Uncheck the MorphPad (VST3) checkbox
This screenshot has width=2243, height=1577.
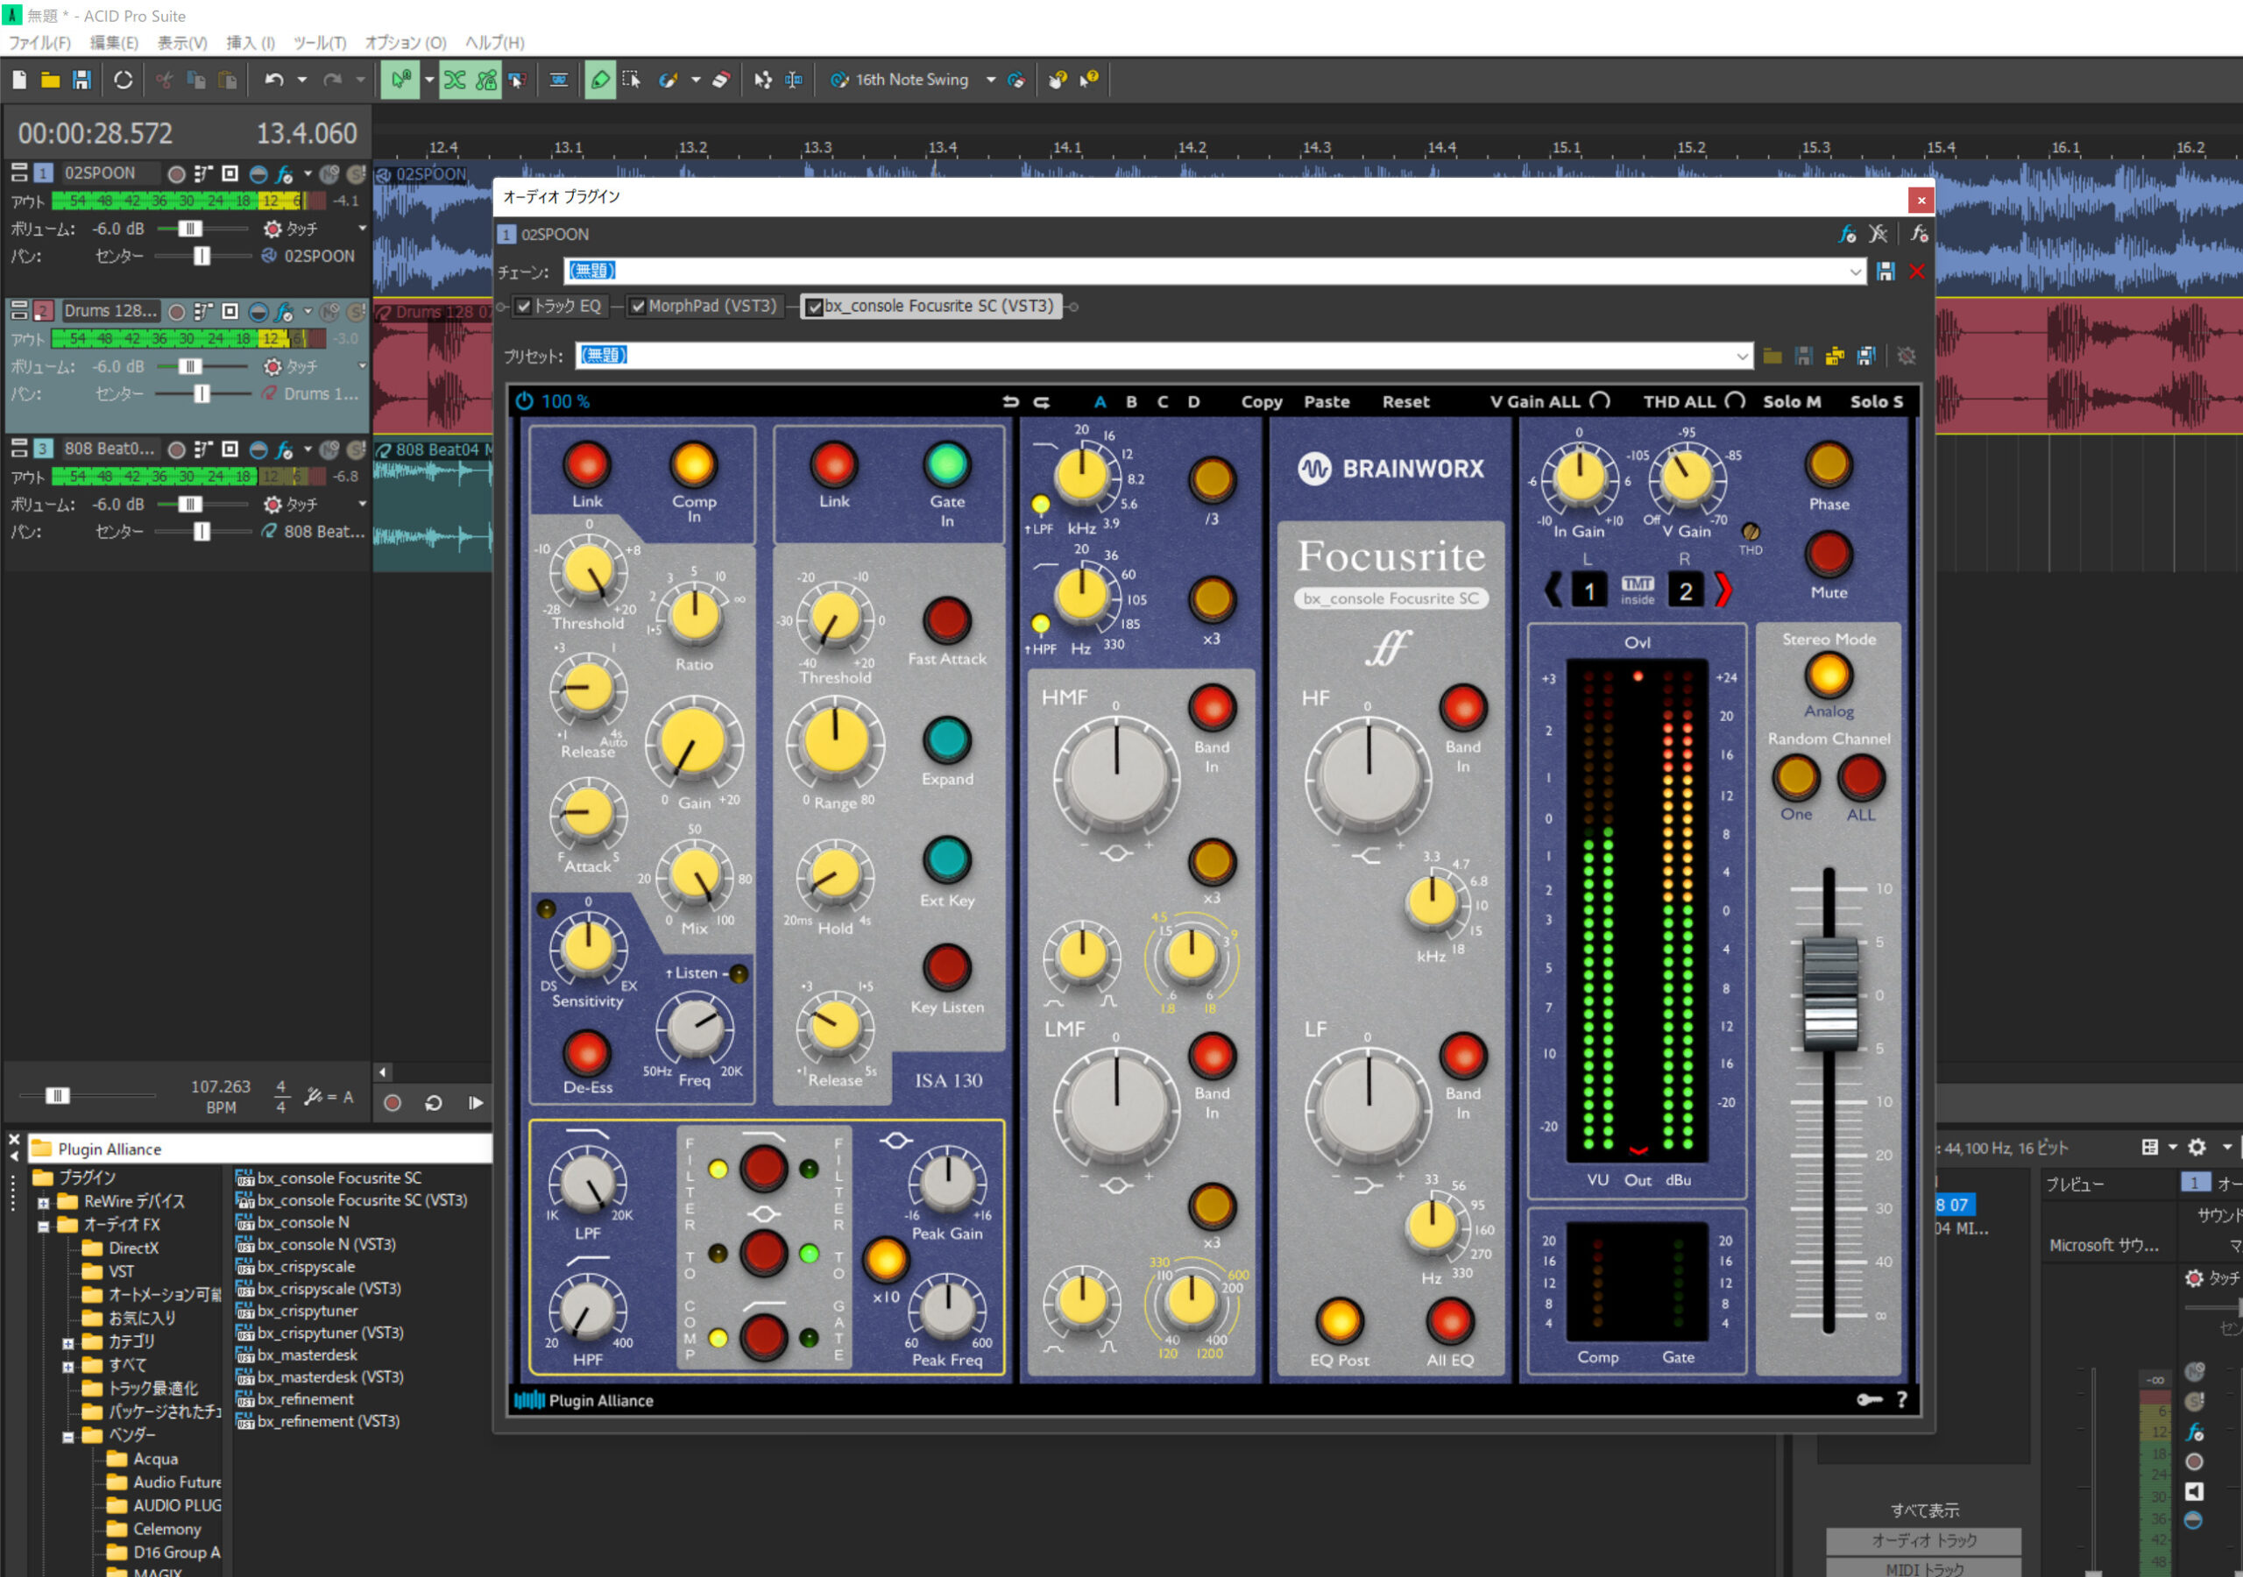click(x=638, y=307)
